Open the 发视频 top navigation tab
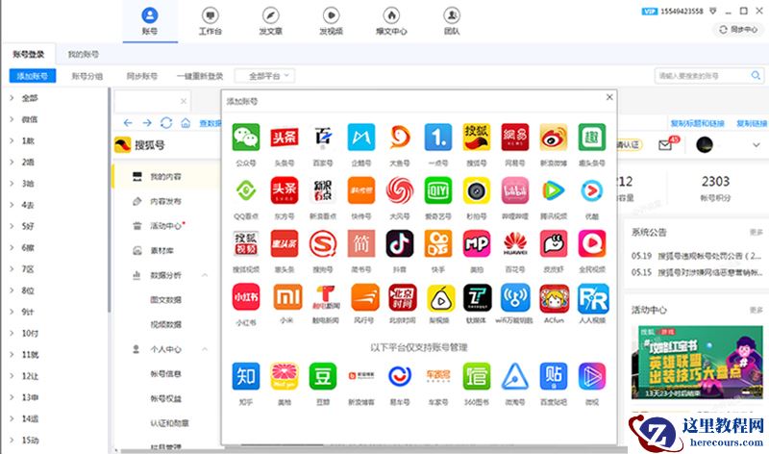769x454 pixels. [x=331, y=21]
